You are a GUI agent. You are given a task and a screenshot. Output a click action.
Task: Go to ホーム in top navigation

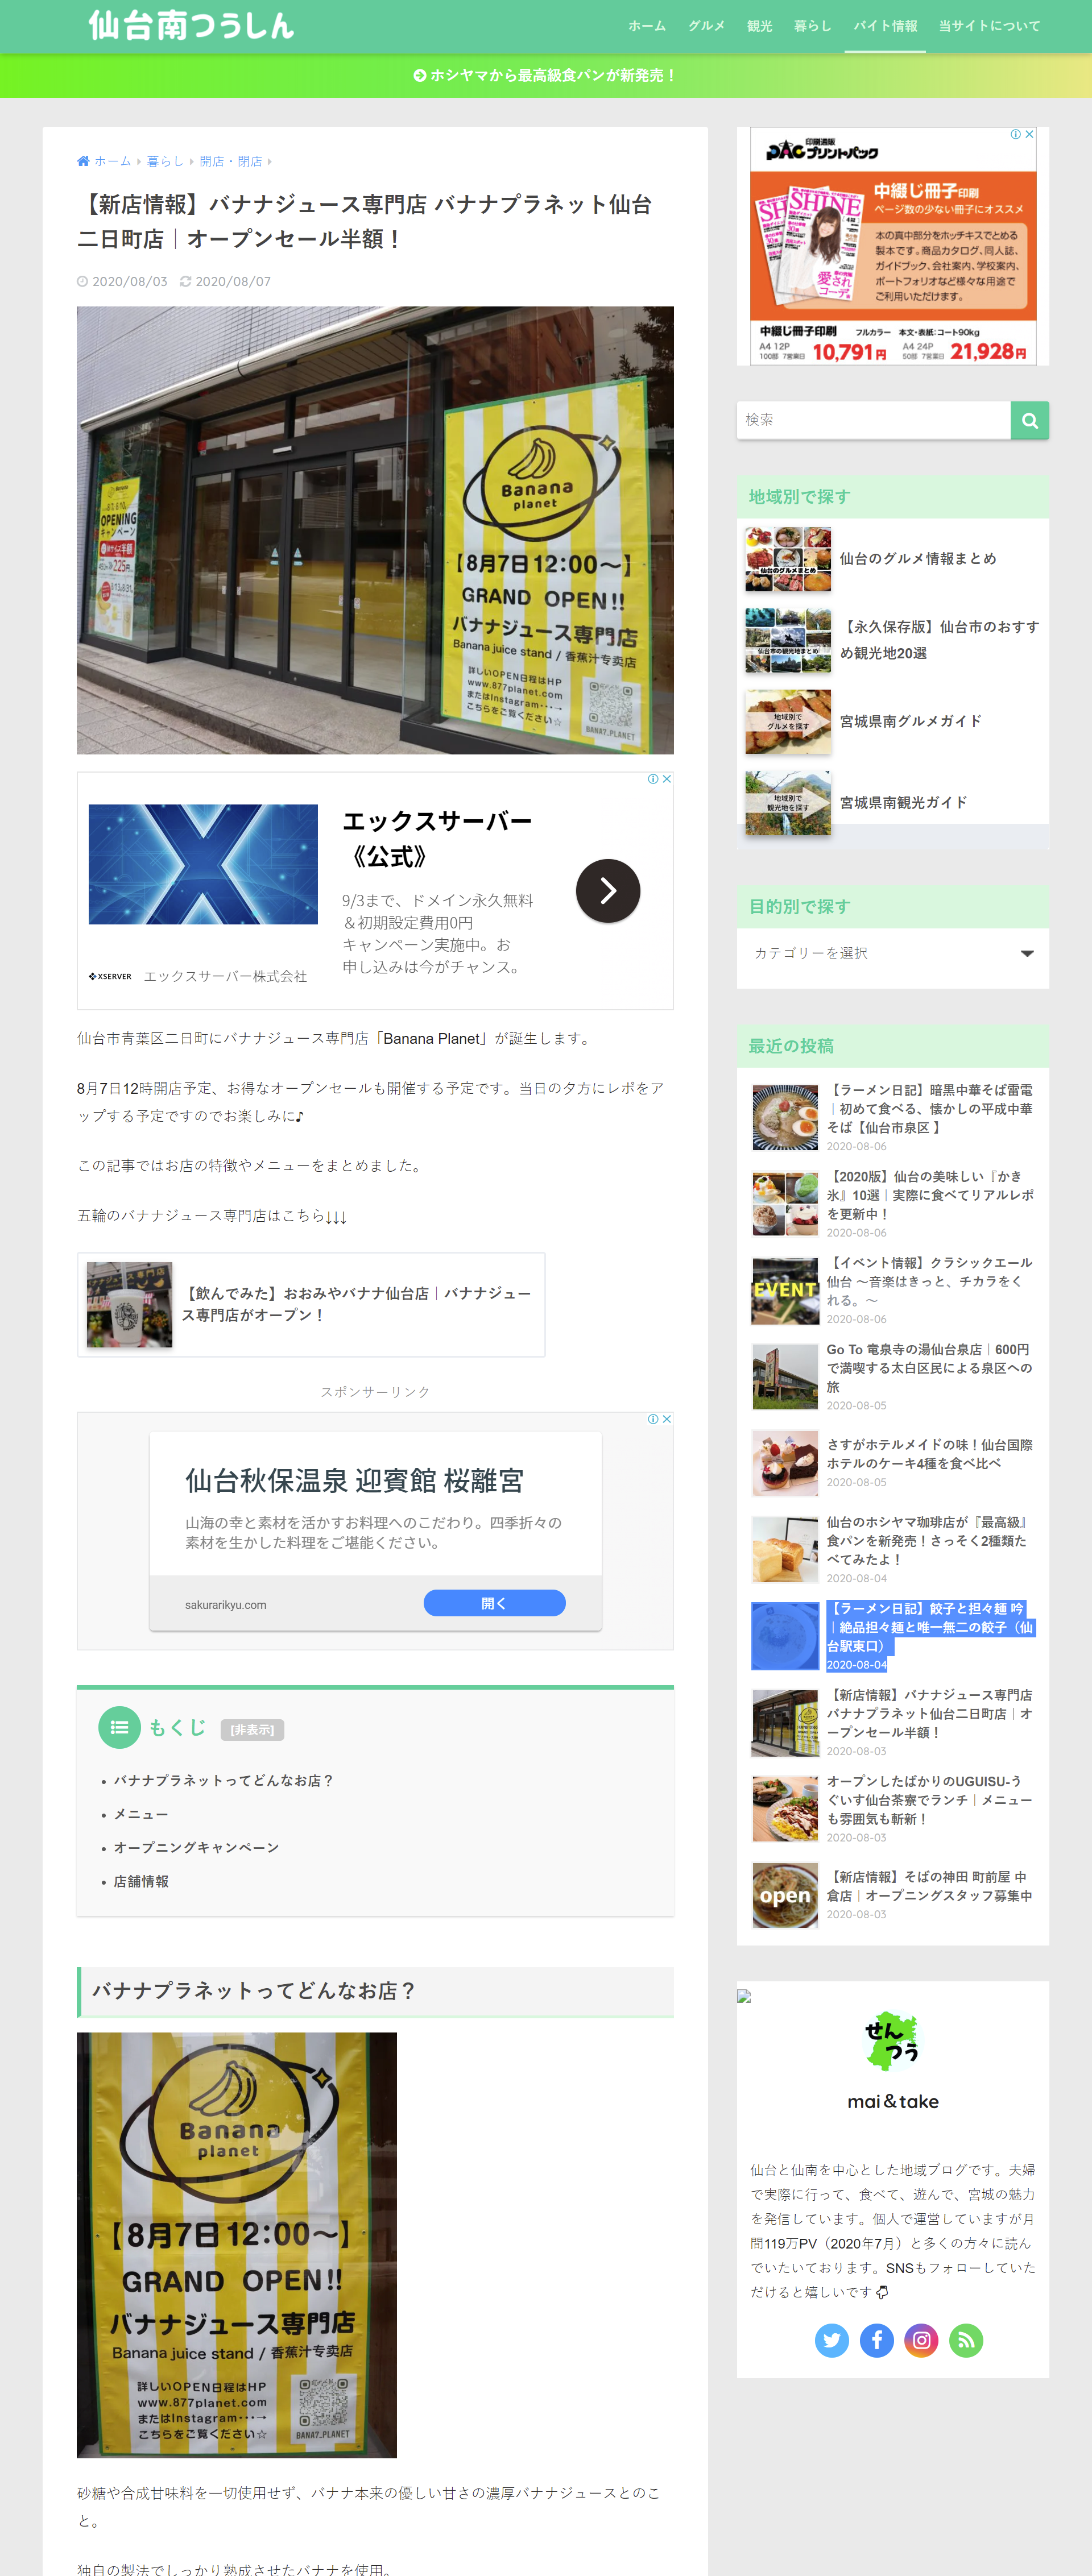click(x=647, y=26)
